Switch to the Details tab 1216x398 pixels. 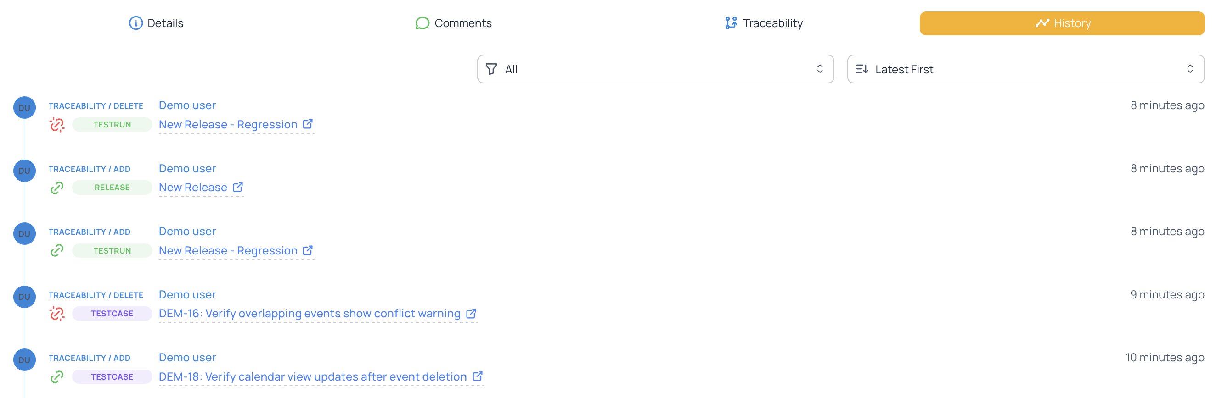coord(156,23)
